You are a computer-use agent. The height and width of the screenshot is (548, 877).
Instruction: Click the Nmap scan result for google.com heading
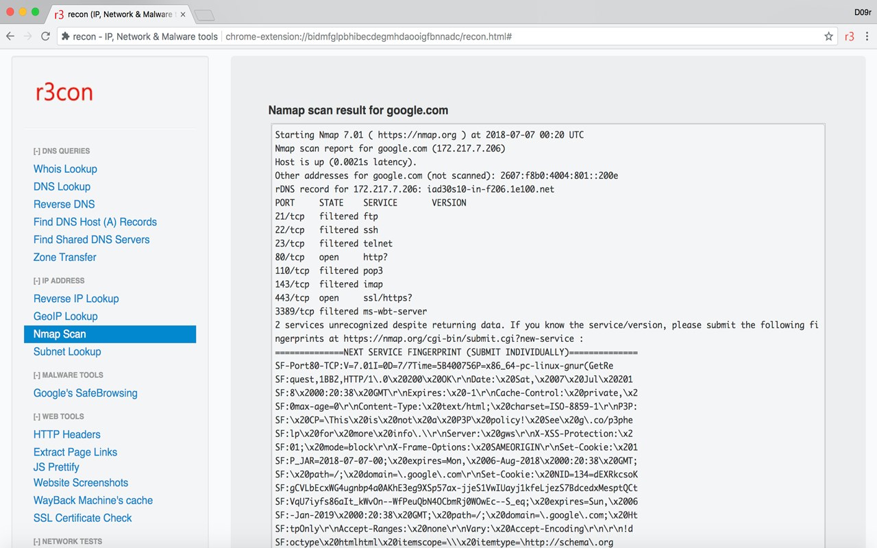click(x=358, y=110)
